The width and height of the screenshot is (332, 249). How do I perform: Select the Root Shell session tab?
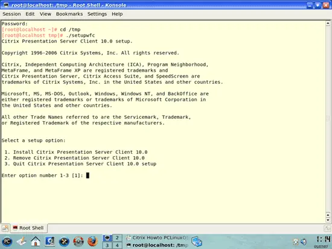[28, 228]
